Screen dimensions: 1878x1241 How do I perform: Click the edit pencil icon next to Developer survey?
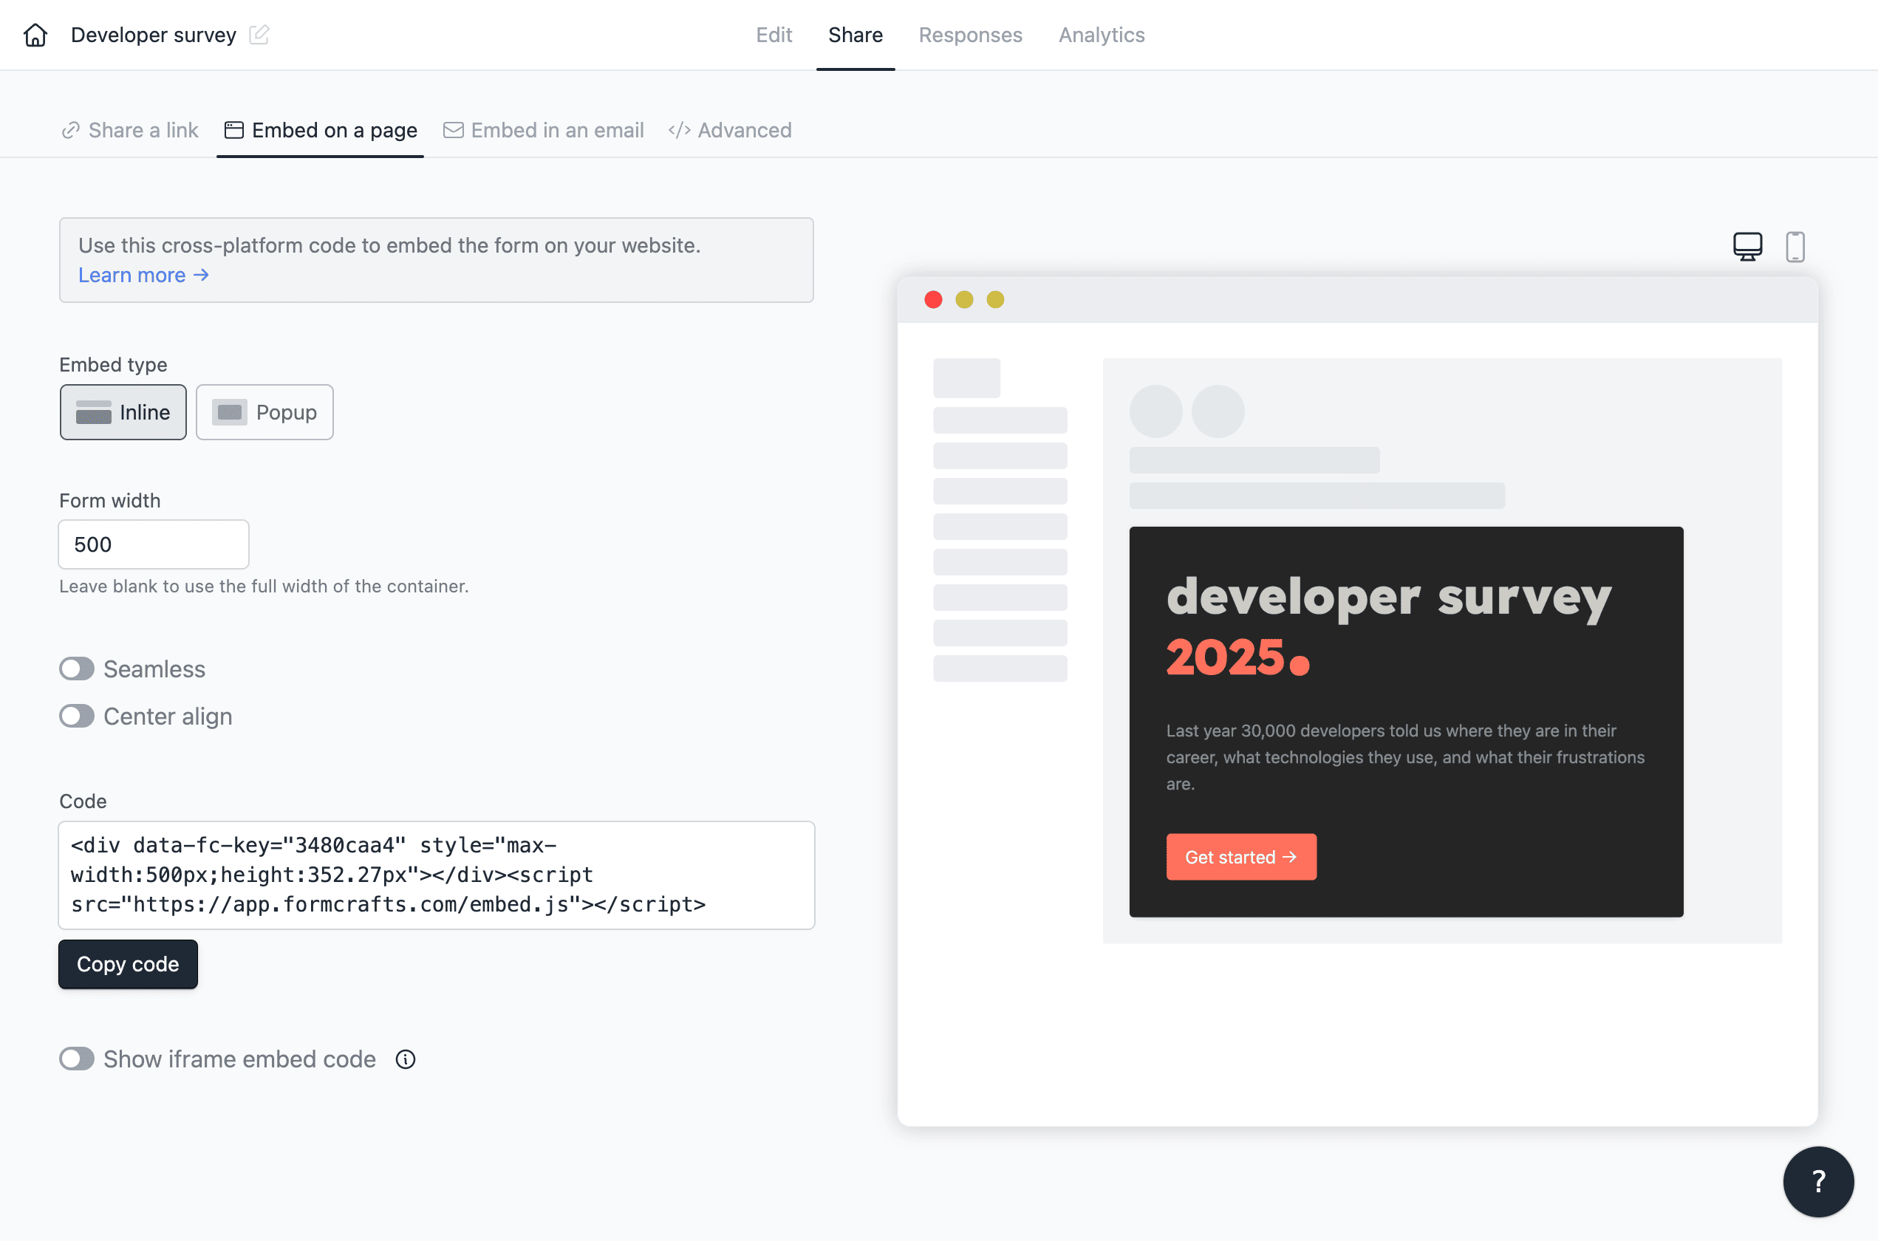coord(259,35)
